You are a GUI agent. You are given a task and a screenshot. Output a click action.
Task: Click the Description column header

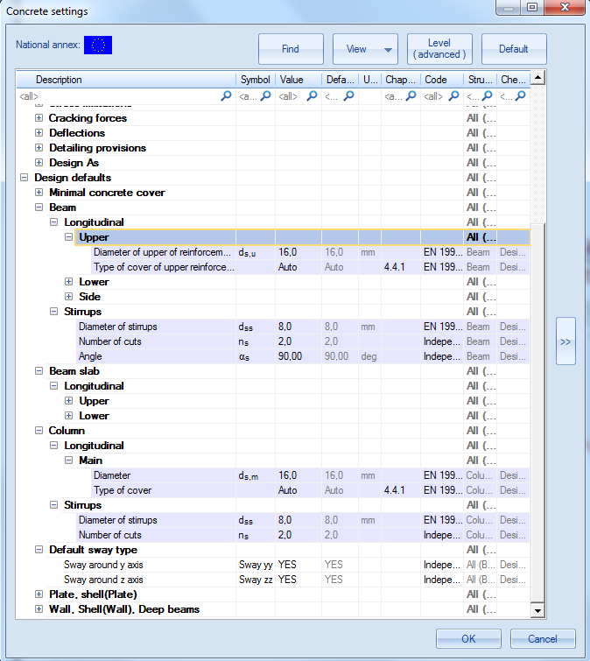(126, 80)
